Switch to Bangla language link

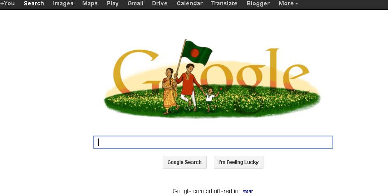click(248, 191)
